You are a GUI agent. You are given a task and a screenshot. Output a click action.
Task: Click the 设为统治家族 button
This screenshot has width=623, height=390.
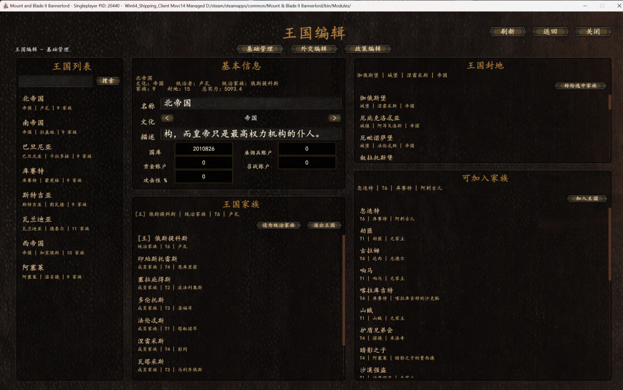point(279,225)
